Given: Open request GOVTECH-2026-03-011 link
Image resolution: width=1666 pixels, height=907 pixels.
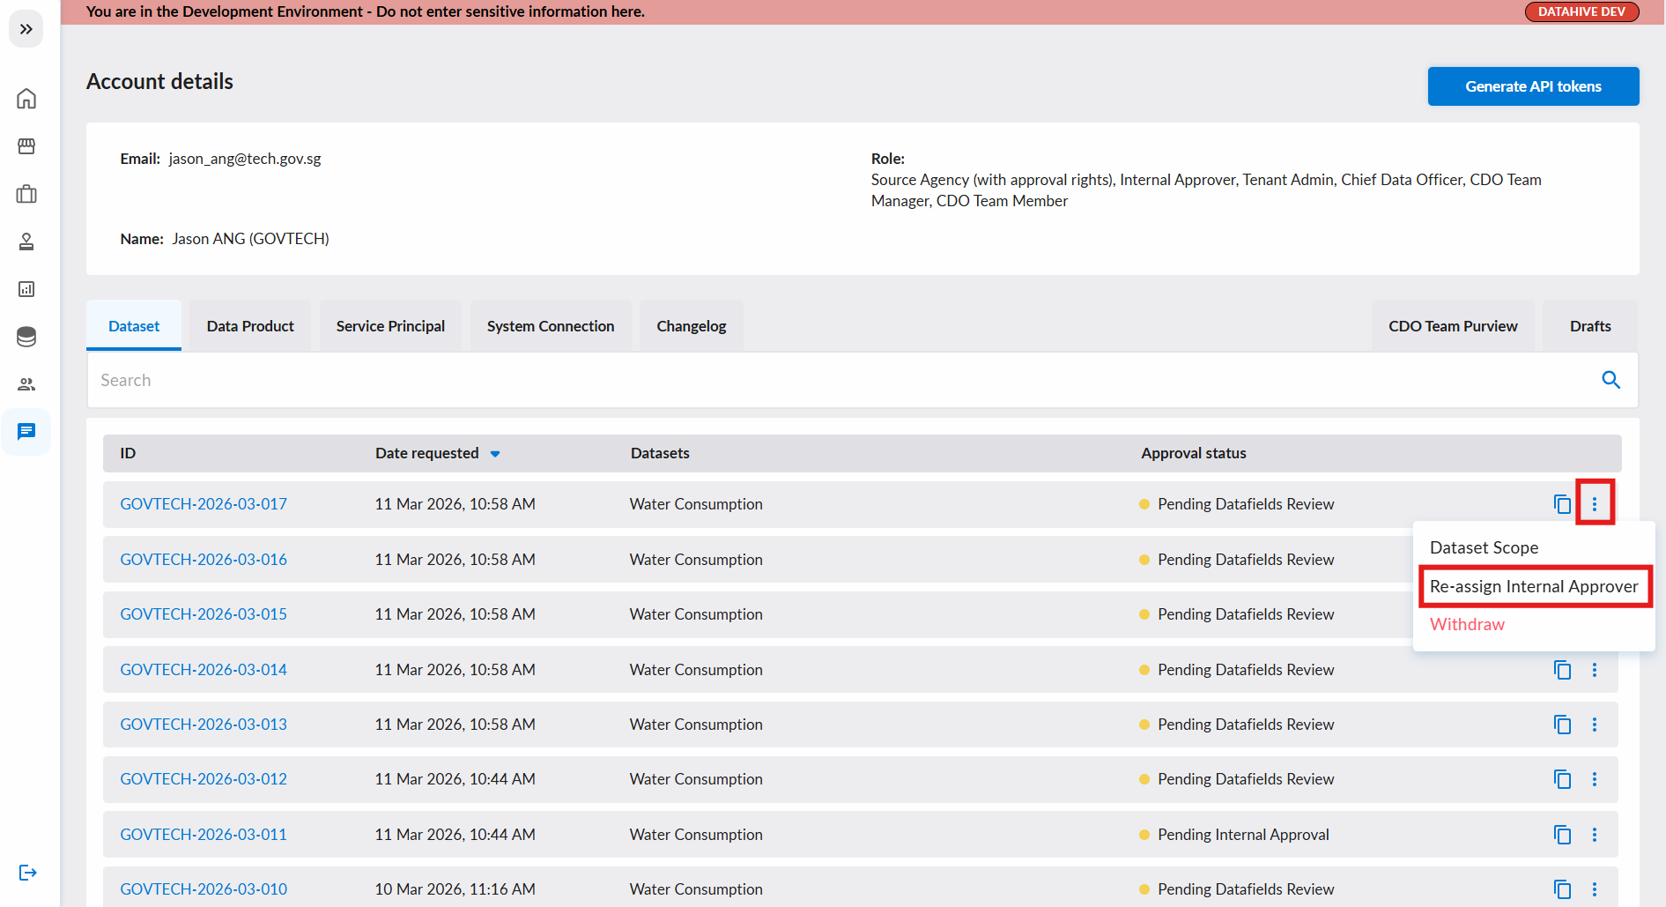Looking at the screenshot, I should [204, 835].
